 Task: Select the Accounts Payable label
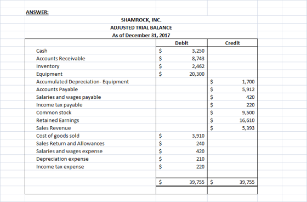pyautogui.click(x=57, y=89)
